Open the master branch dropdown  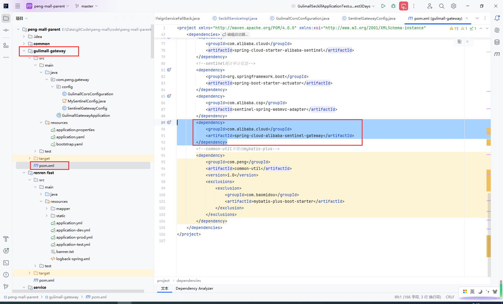[x=87, y=6]
